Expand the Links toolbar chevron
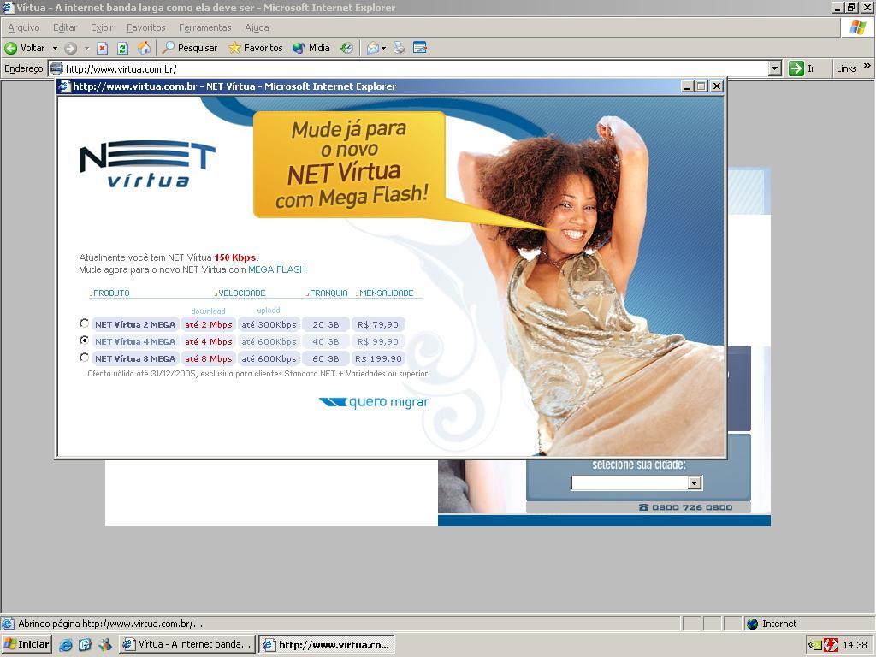Screen dimensions: 876x657 (867, 66)
